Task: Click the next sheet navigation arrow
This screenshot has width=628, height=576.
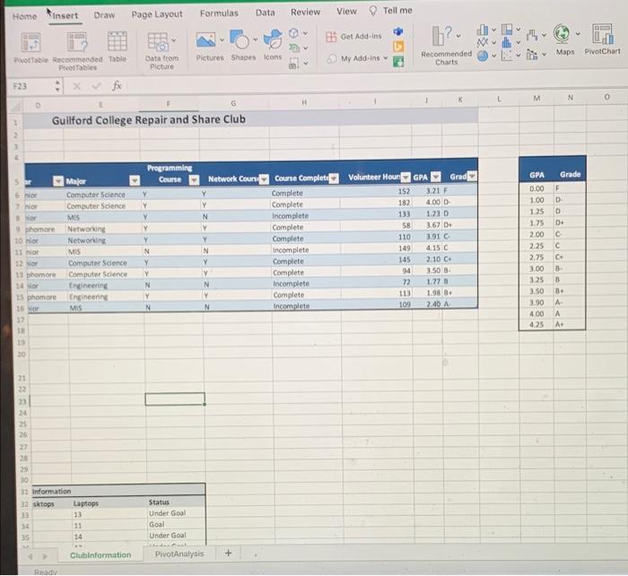Action: tap(45, 556)
